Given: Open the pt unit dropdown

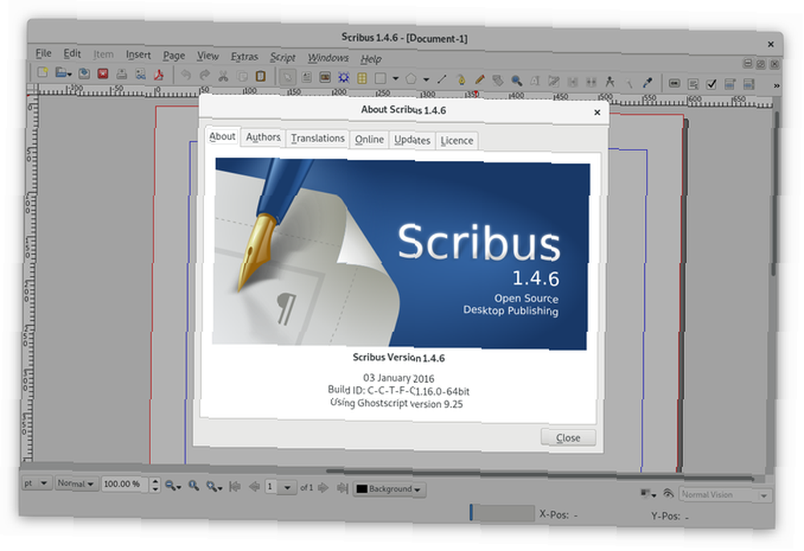Looking at the screenshot, I should (36, 483).
